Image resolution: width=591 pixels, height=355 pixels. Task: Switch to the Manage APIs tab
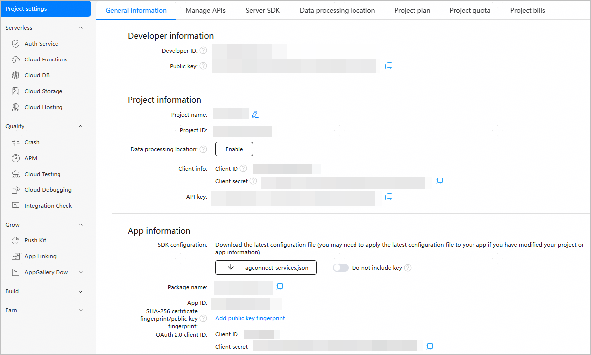206,10
